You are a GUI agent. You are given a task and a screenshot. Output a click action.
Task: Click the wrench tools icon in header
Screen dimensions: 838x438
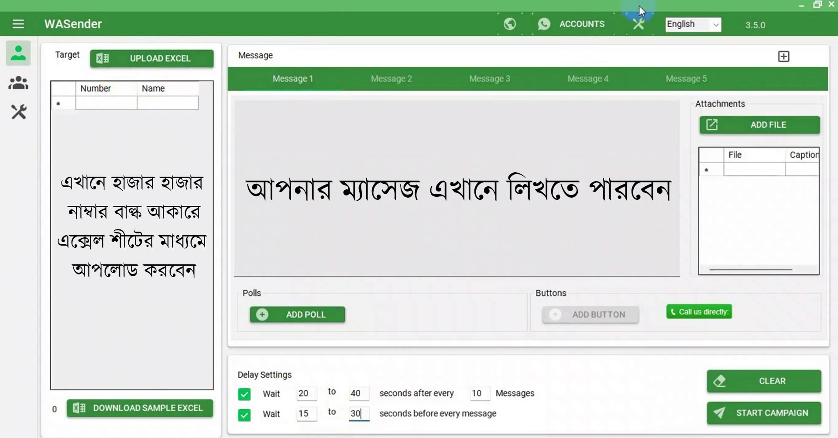[x=639, y=24]
